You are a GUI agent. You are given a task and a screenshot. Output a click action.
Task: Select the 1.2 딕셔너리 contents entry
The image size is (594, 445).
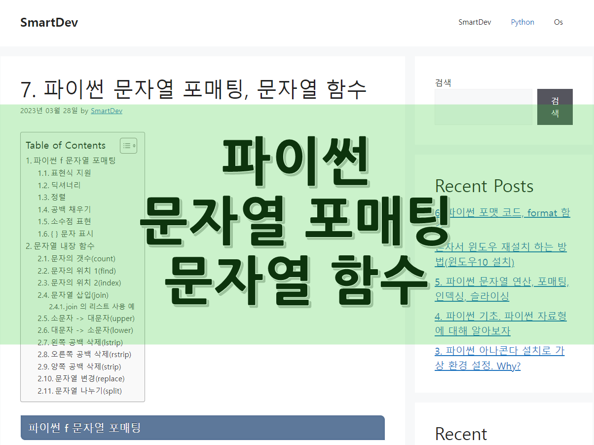(x=59, y=185)
